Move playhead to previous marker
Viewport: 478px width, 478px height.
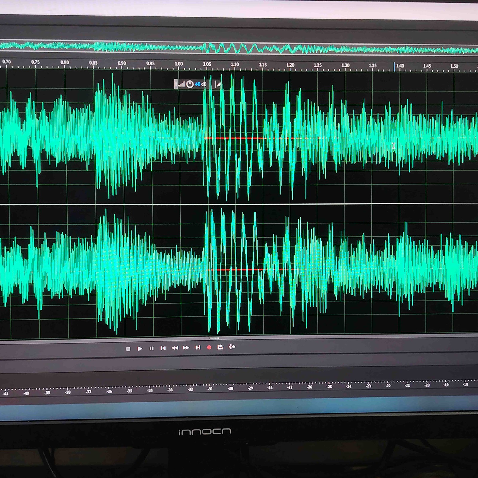[163, 348]
